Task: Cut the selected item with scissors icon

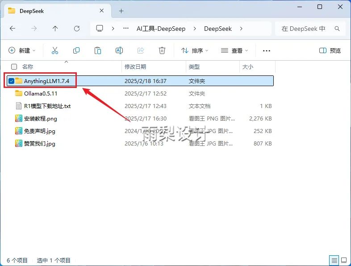Action: [55, 50]
